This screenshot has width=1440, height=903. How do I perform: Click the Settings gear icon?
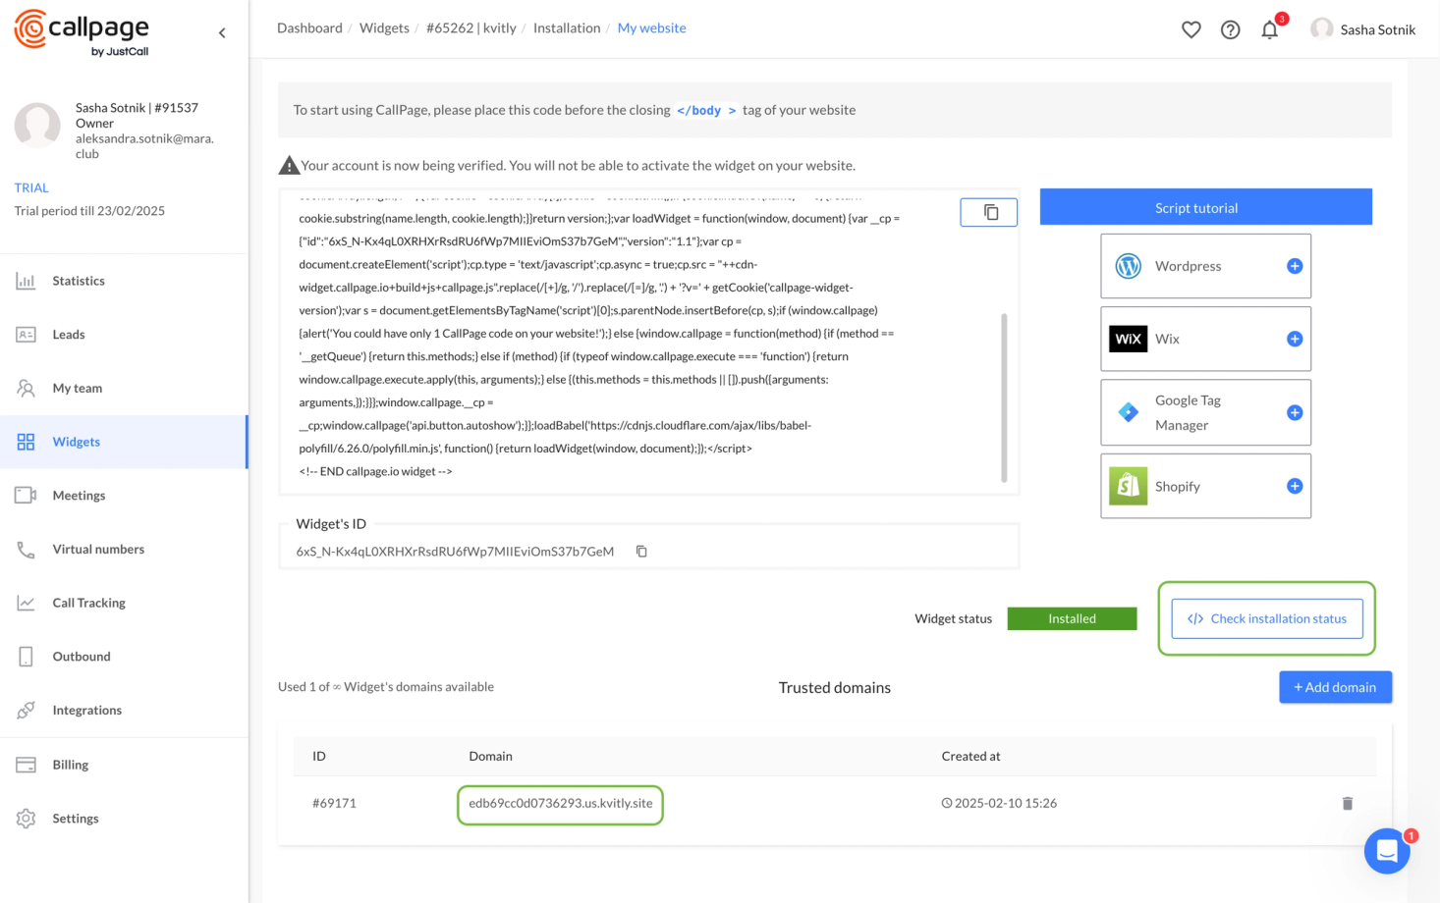click(27, 819)
